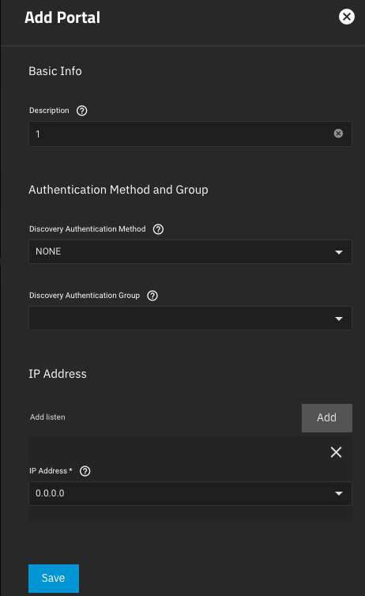Open the Discovery Authentication Method dropdown showing NONE
Viewport: 365px width, 596px height.
coord(190,251)
